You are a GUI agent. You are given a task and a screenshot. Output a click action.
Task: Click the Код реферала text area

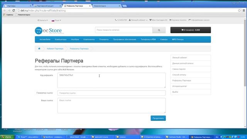click(112, 80)
